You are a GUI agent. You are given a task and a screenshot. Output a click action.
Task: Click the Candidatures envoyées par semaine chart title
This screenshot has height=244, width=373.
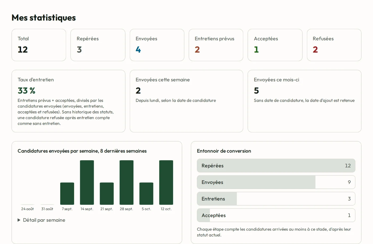coord(82,151)
